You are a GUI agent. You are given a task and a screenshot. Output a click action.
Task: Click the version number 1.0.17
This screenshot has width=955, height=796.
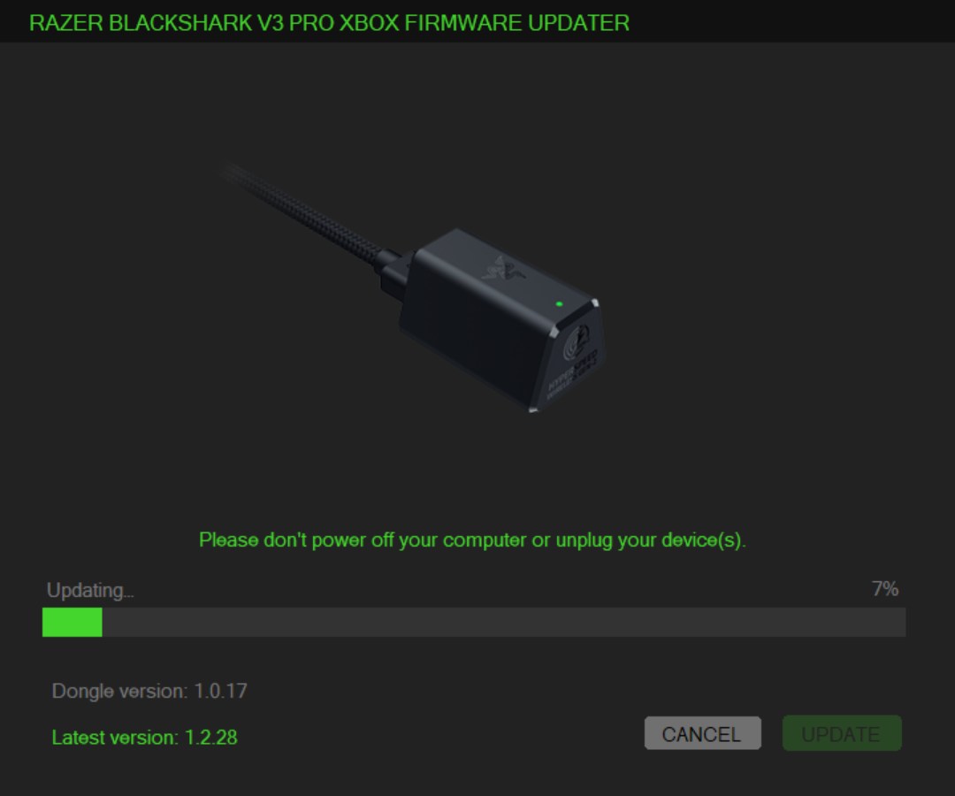[x=220, y=692]
